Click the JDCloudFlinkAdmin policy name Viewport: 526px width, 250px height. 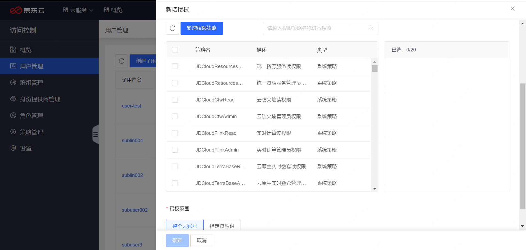[217, 150]
